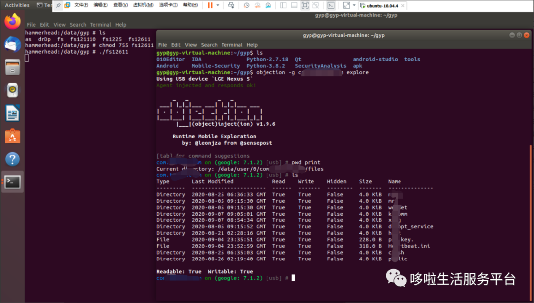Screen dimensions: 534x303
Task: Click 'Python-3.8.2' directory name
Action: (266, 66)
